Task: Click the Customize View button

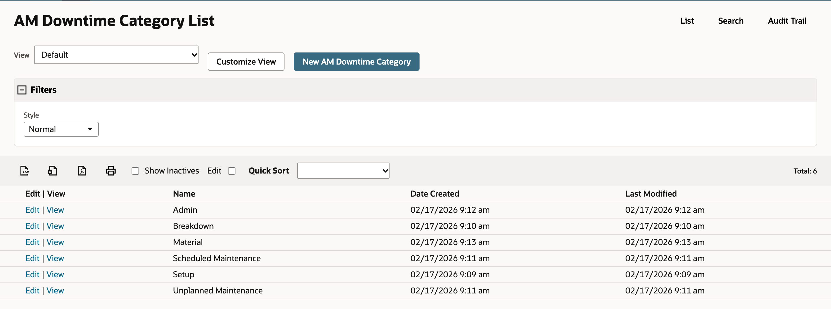Action: 246,62
